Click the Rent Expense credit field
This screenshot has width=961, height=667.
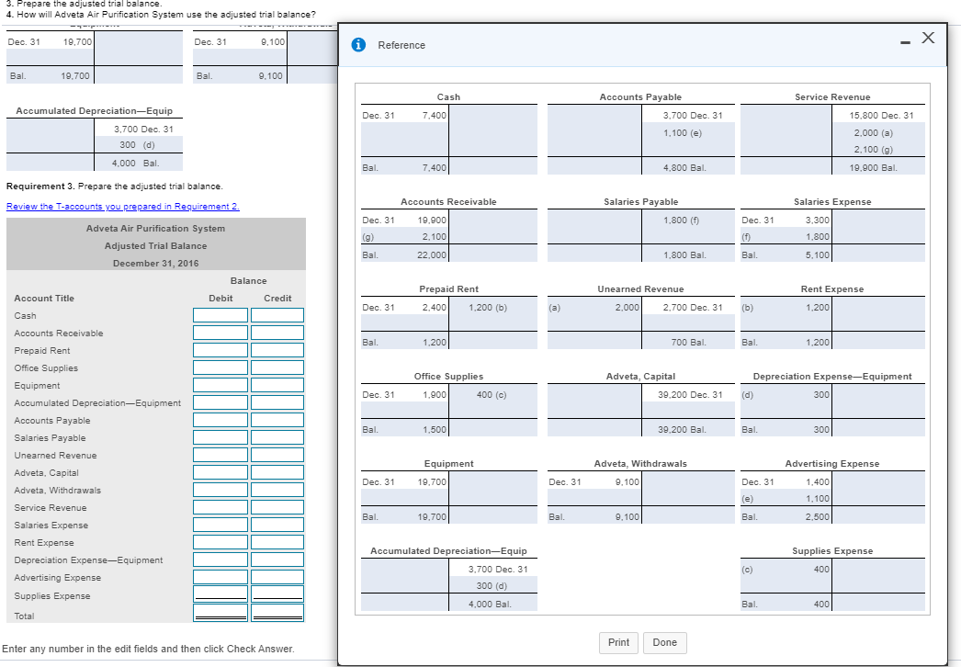277,543
